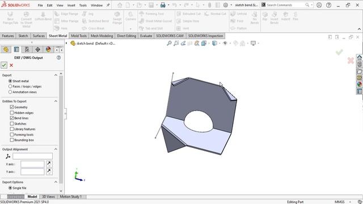This screenshot has width=363, height=204.
Task: Switch to the Motion Study 1 tab
Action: pyautogui.click(x=71, y=197)
